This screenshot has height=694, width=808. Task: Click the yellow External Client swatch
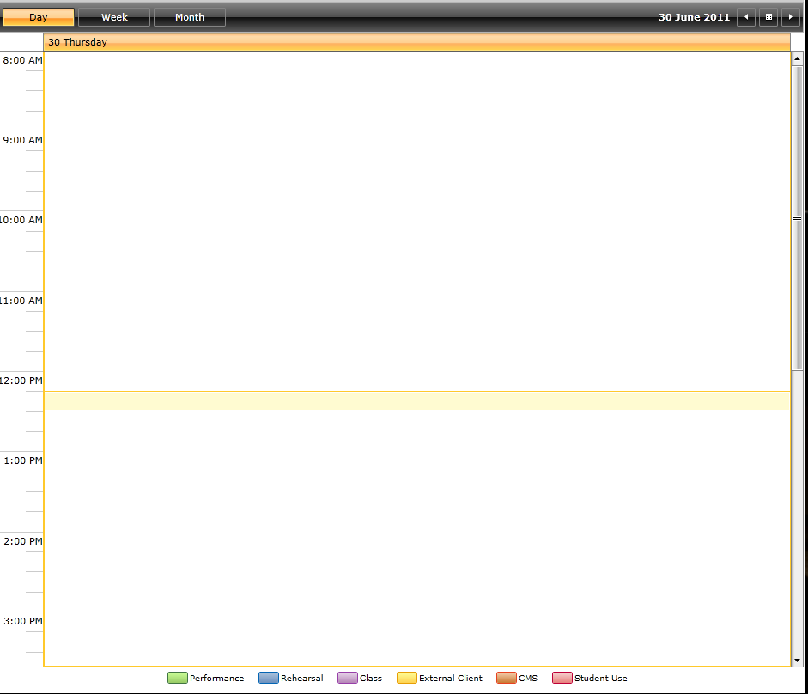click(407, 678)
